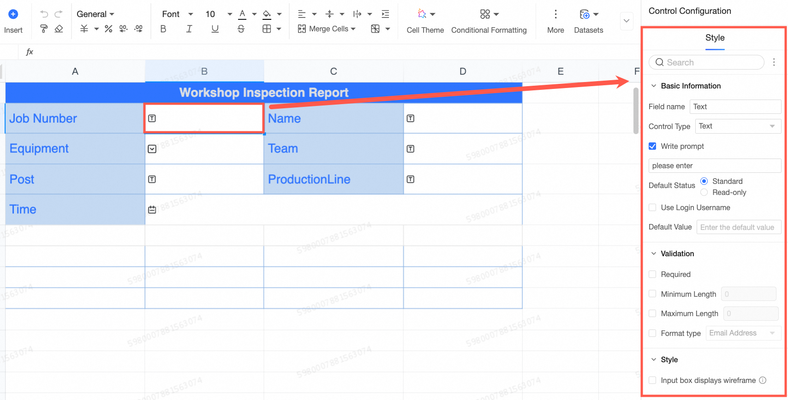Select the format painter tool
Screen dimensions: 788x400
44,29
